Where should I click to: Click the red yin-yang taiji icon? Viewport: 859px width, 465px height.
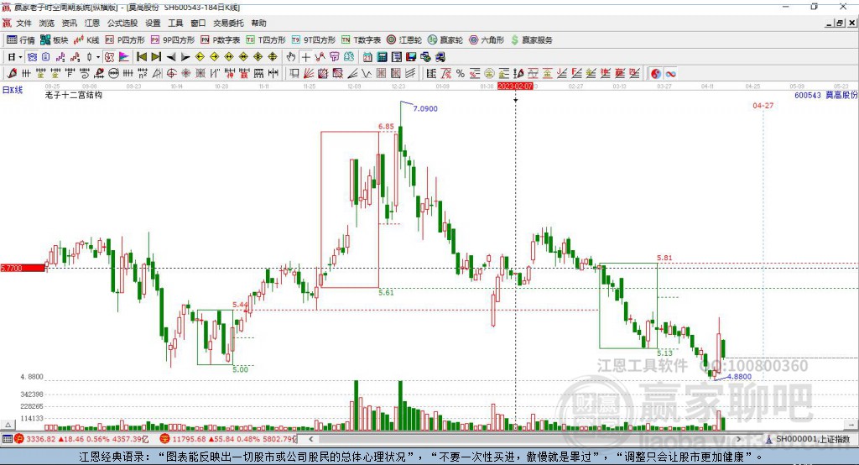point(656,74)
